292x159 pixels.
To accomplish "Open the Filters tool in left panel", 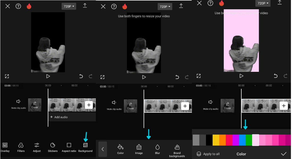I will point(21,147).
